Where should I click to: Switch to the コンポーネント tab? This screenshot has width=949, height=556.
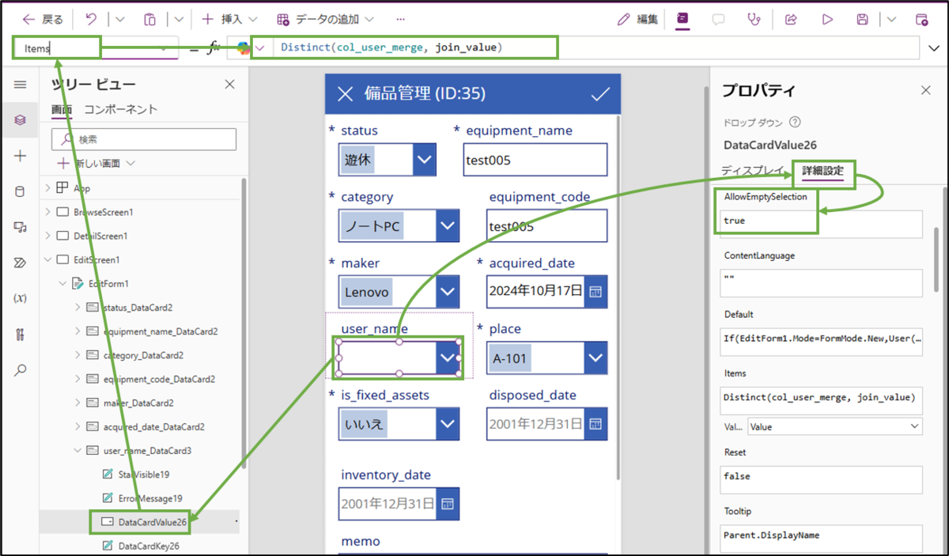point(121,109)
